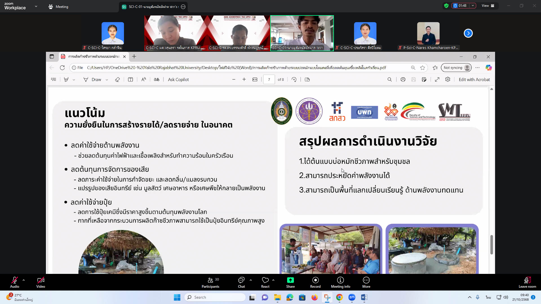Click the PDF page number field
Screen dimensions: 541x304
pos(269,80)
